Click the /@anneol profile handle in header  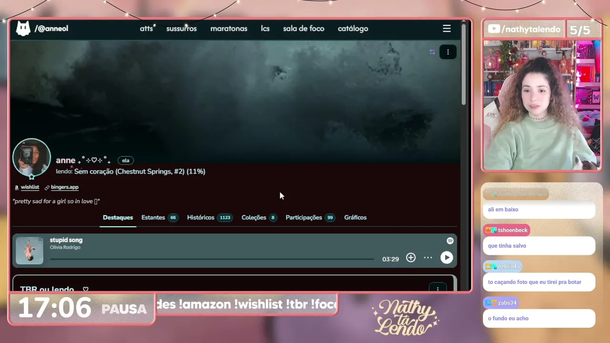click(51, 29)
